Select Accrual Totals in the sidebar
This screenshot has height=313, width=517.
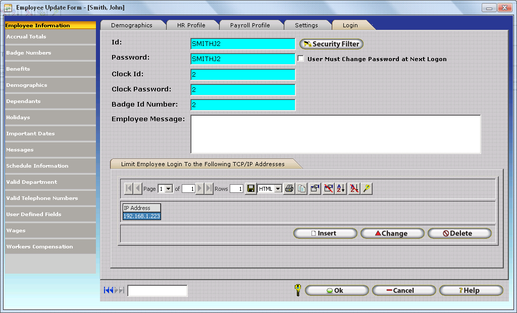(49, 37)
